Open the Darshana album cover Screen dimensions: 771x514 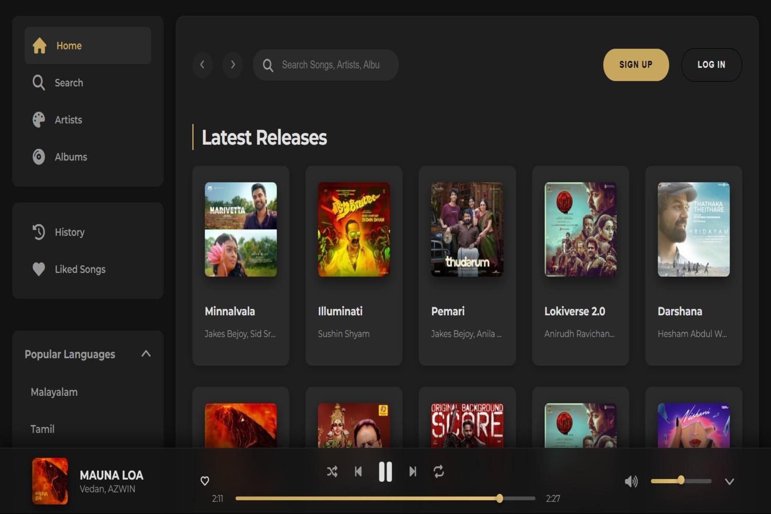click(693, 229)
